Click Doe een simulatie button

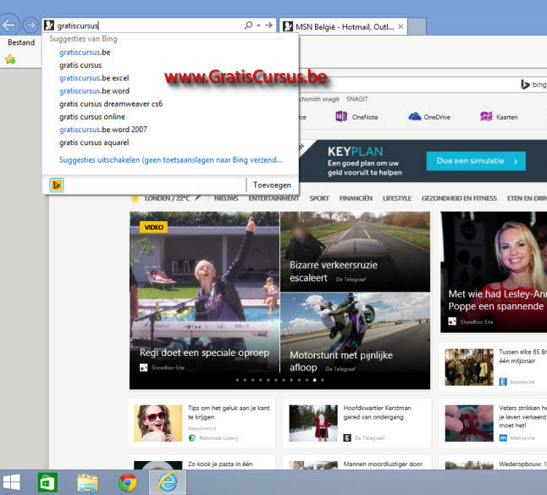pyautogui.click(x=476, y=161)
